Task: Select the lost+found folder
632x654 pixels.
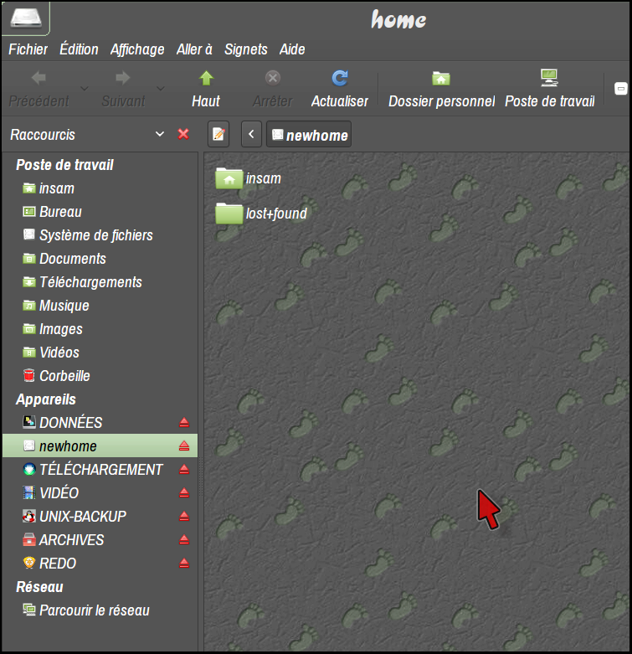Action: [x=229, y=214]
